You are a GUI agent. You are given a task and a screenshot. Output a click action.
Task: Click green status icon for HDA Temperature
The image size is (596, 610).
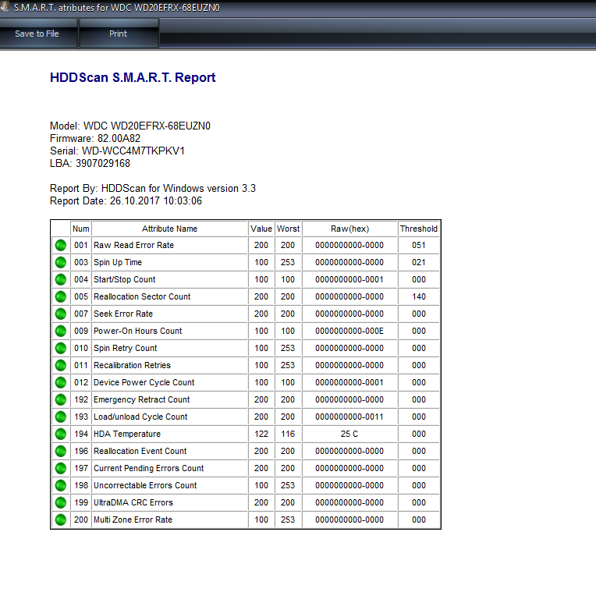[61, 434]
